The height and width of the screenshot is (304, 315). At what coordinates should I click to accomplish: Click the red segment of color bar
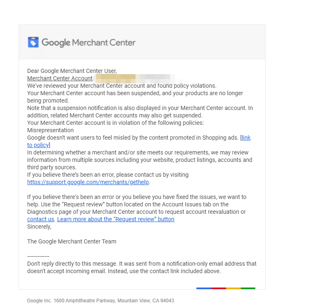pyautogui.click(x=219, y=288)
